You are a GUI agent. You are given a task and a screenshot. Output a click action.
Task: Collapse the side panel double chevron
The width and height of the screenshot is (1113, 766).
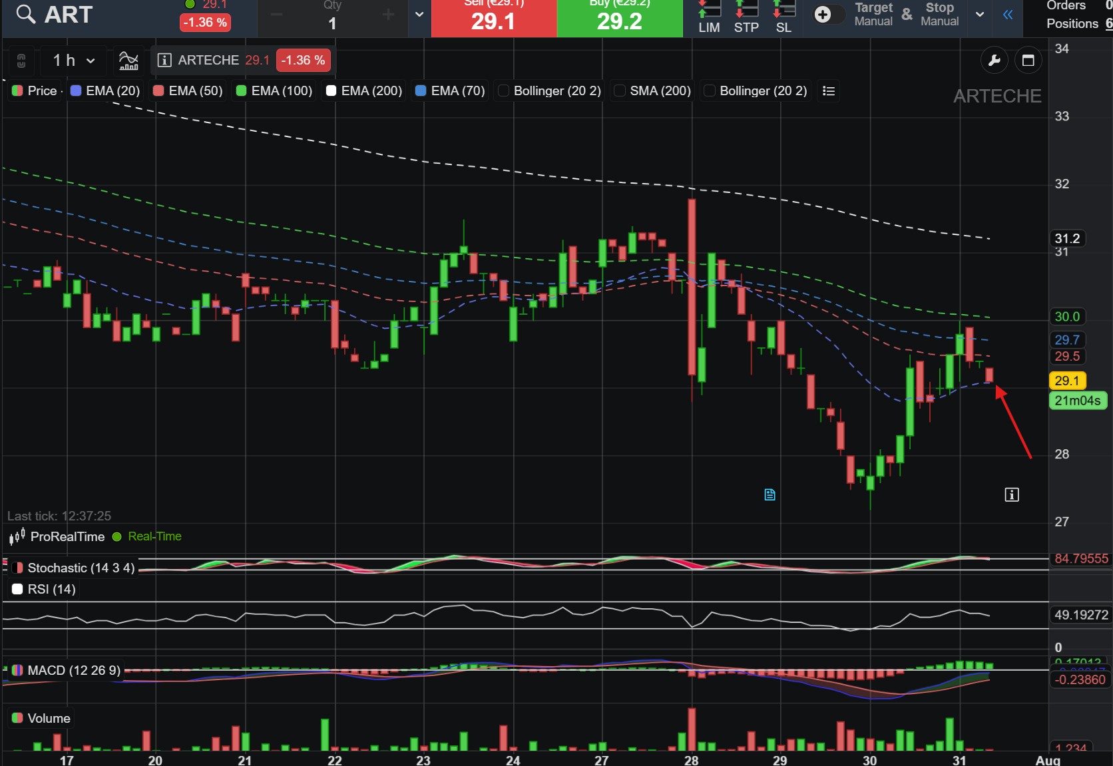pos(1008,15)
